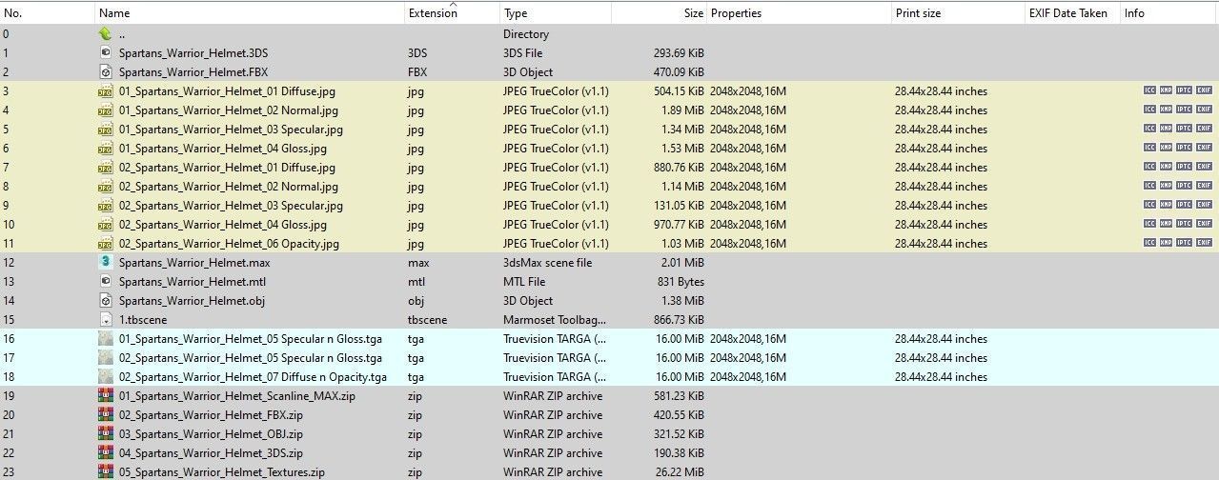Image resolution: width=1219 pixels, height=480 pixels.
Task: Click the JPG icon of 01_Spartans_Warrior_Helmet_01 Diffuse.jpg
Action: [105, 91]
